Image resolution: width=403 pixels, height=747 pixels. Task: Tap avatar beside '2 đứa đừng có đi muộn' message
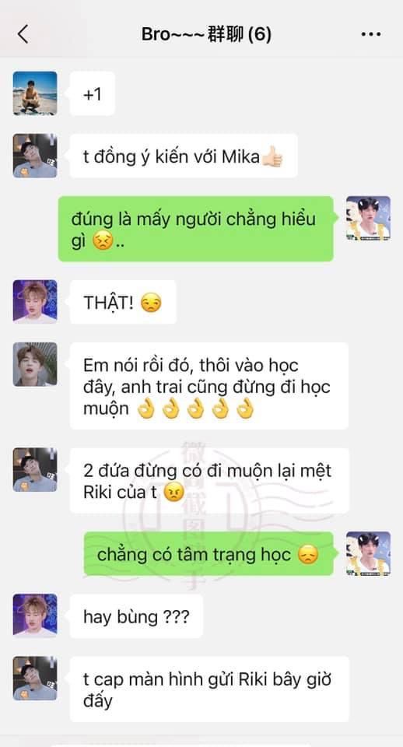[35, 470]
